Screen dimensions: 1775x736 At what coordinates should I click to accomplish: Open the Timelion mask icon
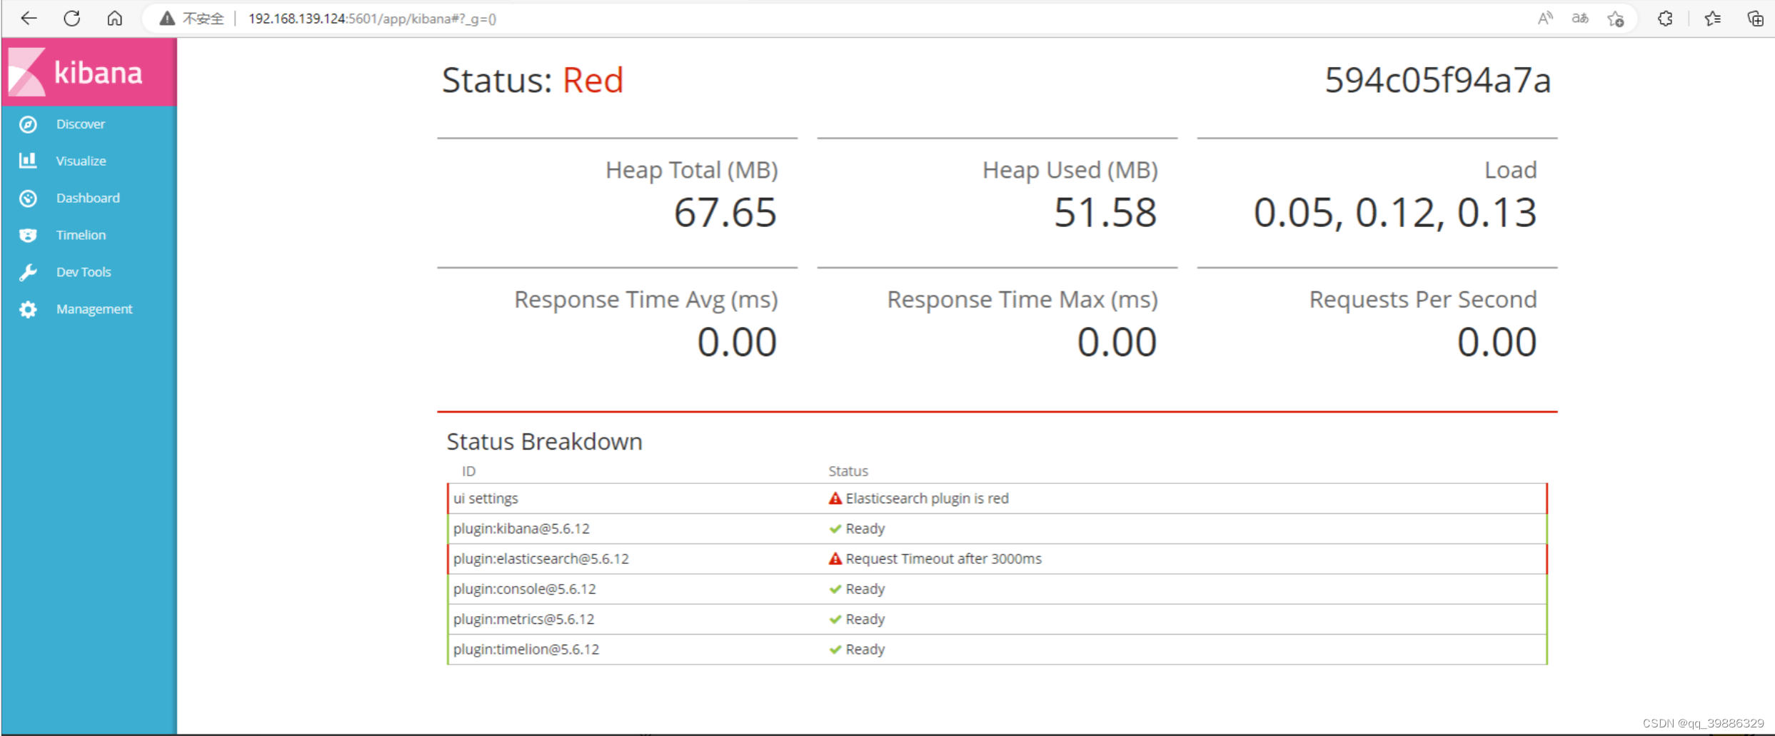pos(28,235)
